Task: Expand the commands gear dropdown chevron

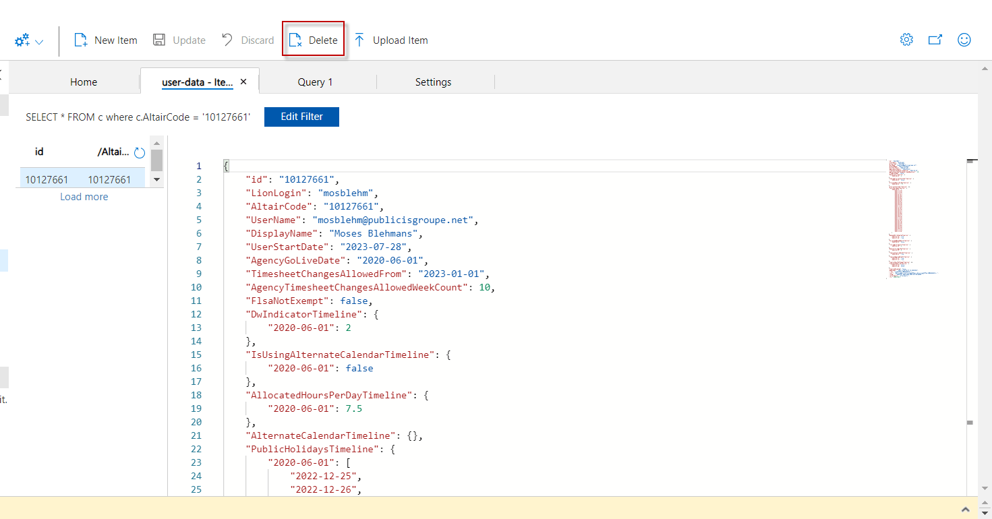Action: click(x=40, y=40)
